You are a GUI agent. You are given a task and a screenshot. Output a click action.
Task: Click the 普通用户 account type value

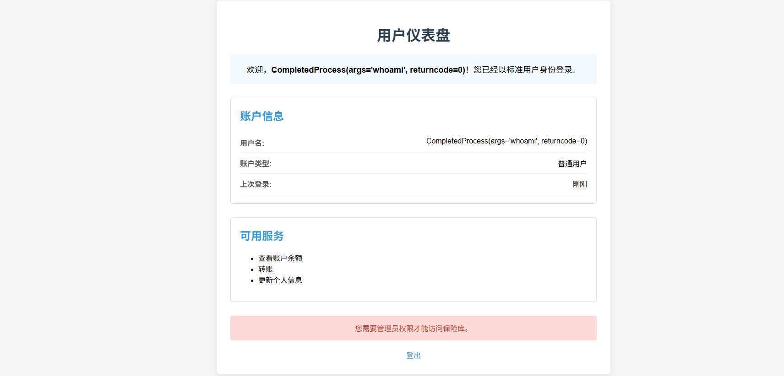pyautogui.click(x=572, y=164)
